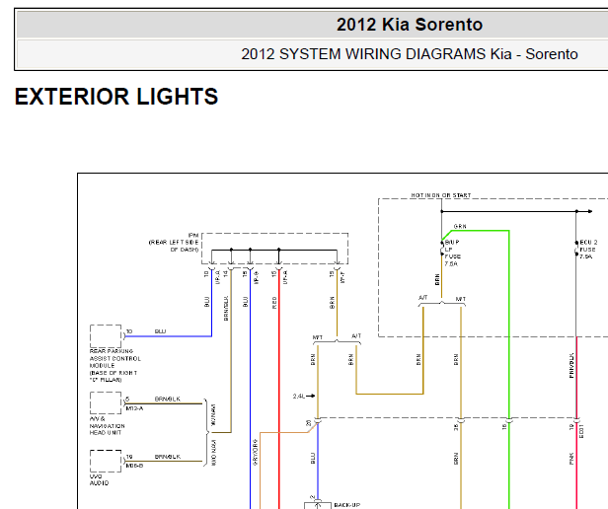Screen dimensions: 608x509
Task: Click the "A/V & NAVIGATION HEAD UNIT" label
Action: point(107,426)
